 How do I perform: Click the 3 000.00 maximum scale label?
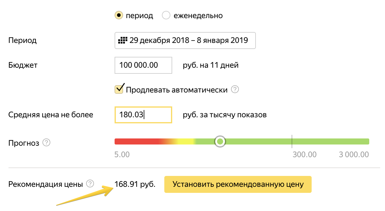[x=354, y=154]
